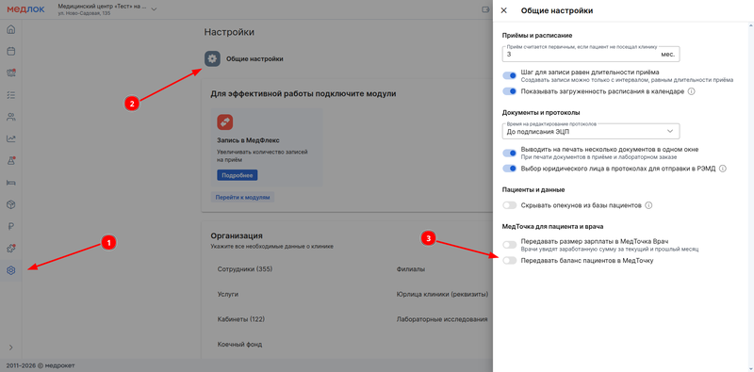Open the hospital bed icon in sidebar

tap(11, 183)
